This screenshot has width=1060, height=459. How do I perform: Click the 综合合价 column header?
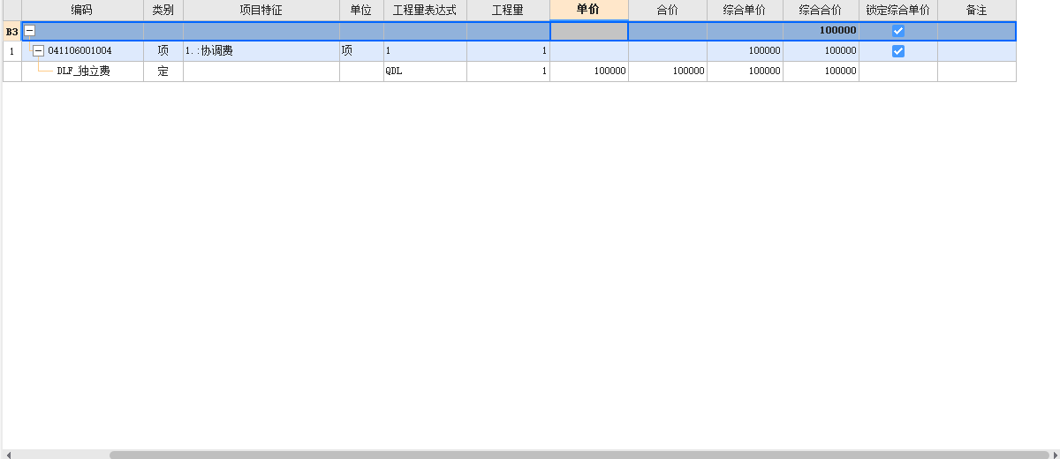click(x=821, y=10)
